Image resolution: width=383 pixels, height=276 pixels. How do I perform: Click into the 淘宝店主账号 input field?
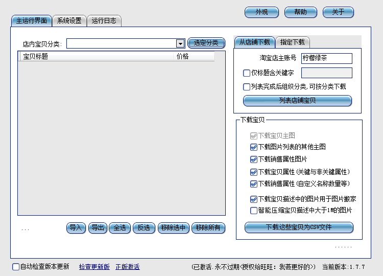click(x=326, y=59)
